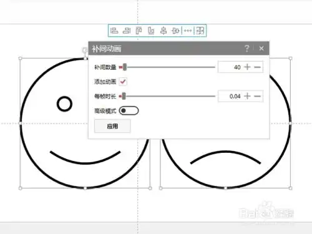Close the 补间动画 dialog
Screen dimensions: 312x234
click(x=261, y=49)
